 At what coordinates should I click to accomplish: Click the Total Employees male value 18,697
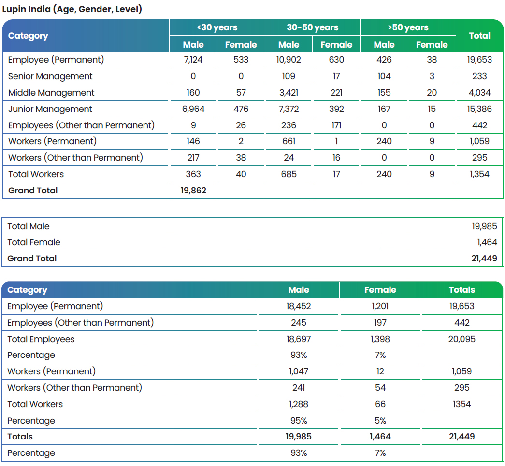pyautogui.click(x=299, y=339)
